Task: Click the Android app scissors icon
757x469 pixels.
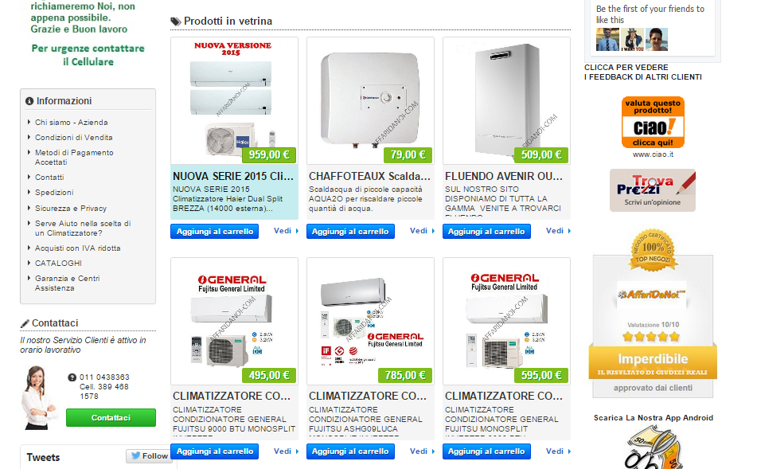Action: pyautogui.click(x=653, y=448)
